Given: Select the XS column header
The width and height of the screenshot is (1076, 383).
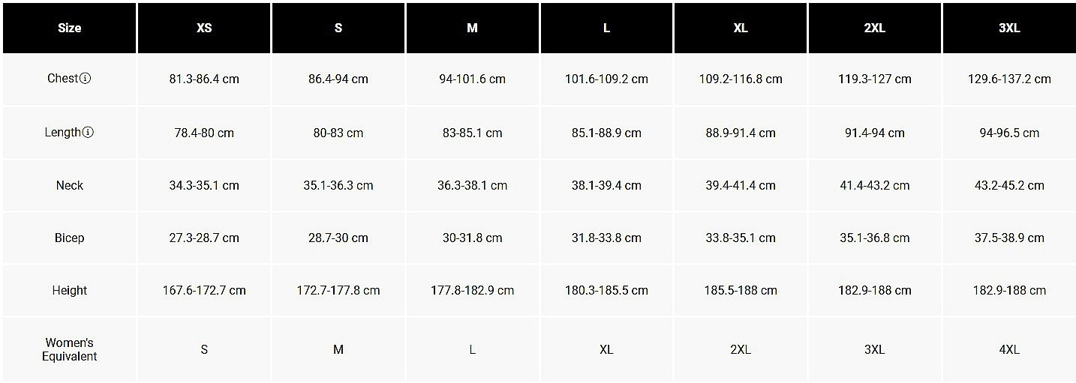Looking at the screenshot, I should tap(204, 28).
